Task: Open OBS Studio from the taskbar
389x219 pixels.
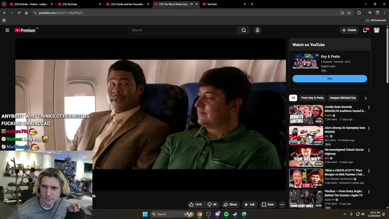Action: [x=208, y=214]
